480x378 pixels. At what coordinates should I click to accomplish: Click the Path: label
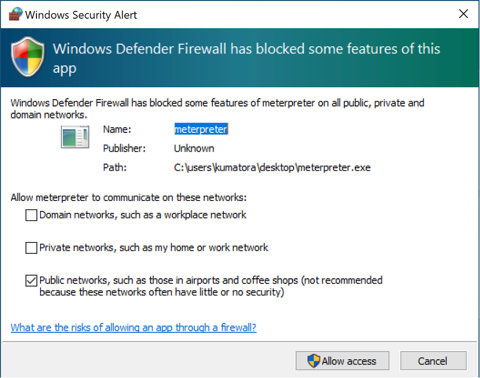pyautogui.click(x=114, y=168)
